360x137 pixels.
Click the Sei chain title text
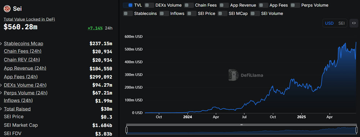17,9
